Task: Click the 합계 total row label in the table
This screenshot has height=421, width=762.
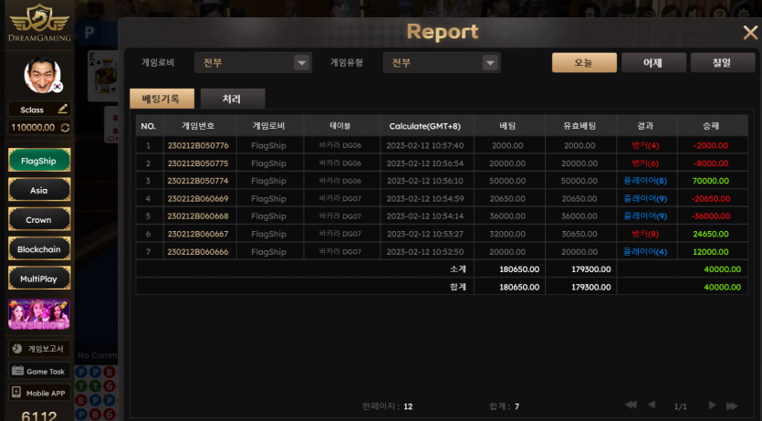Action: pyautogui.click(x=458, y=287)
